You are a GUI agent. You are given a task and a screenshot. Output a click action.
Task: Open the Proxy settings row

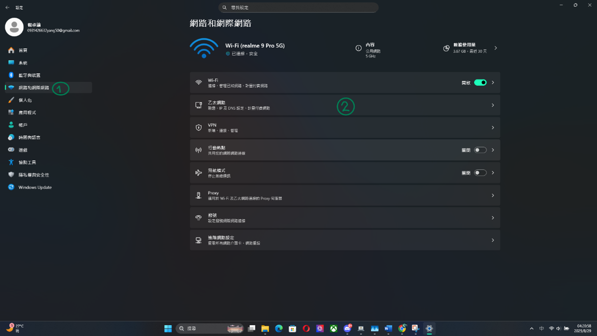[x=344, y=195]
